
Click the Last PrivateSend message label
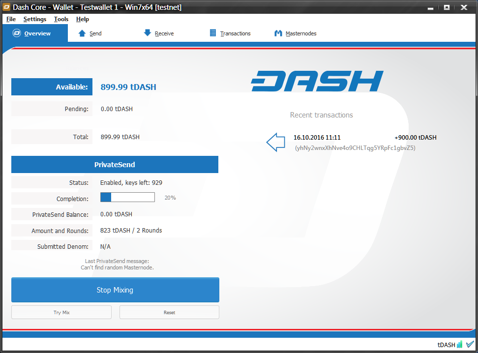[117, 261]
